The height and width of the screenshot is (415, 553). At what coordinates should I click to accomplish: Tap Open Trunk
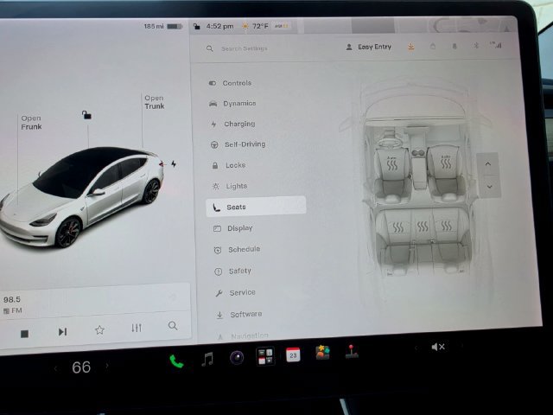[155, 102]
